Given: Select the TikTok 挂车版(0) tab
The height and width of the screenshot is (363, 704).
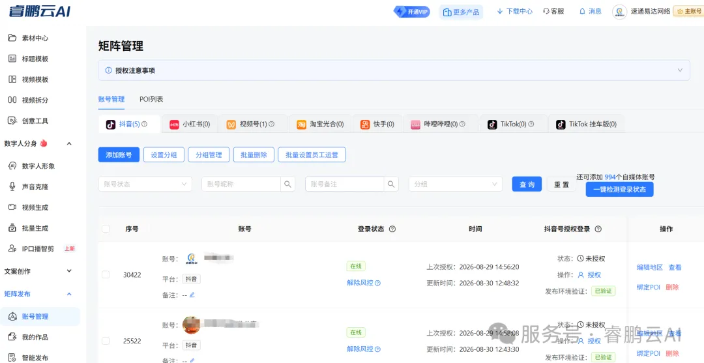Looking at the screenshot, I should [x=587, y=124].
